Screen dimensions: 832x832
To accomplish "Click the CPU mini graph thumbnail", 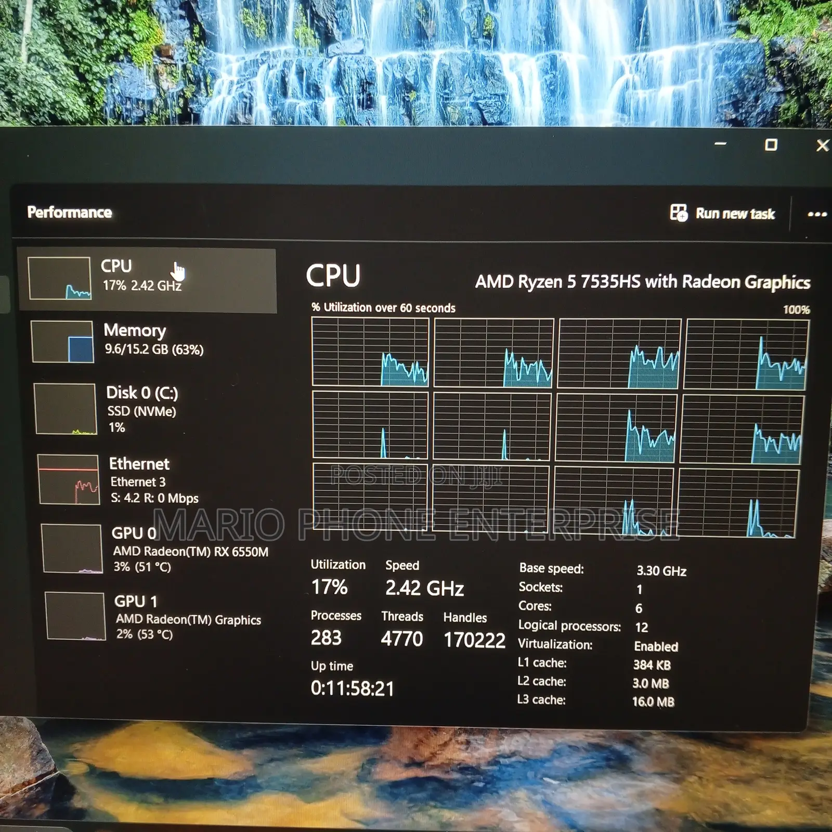I will tap(60, 278).
